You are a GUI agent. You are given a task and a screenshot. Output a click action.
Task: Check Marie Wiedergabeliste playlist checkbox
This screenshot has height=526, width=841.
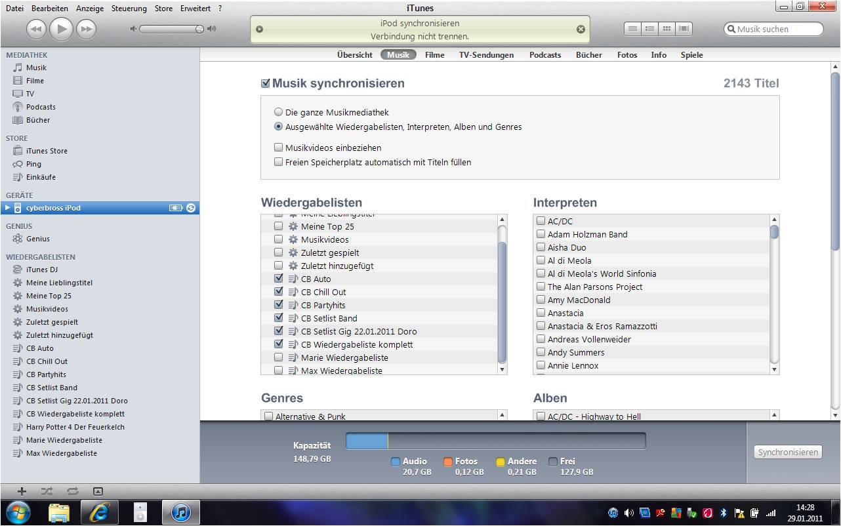point(279,357)
